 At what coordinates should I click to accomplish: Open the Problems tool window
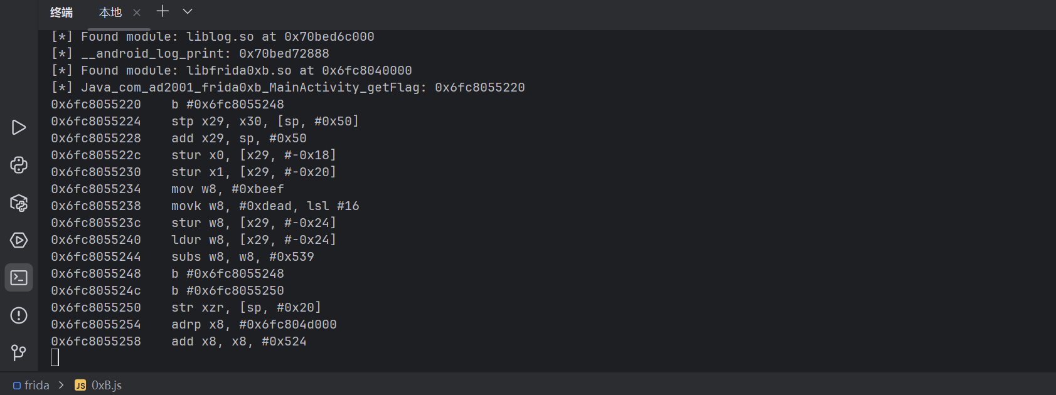19,315
